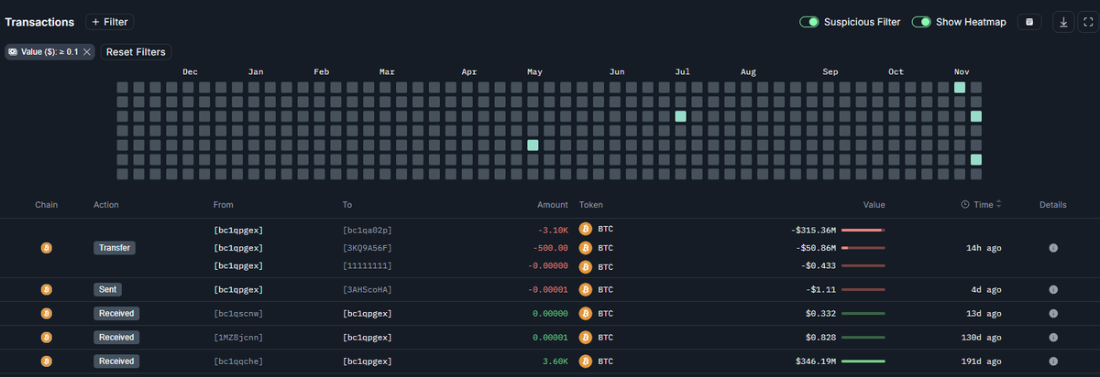Disable the Suspicious Filter toggle

[808, 22]
